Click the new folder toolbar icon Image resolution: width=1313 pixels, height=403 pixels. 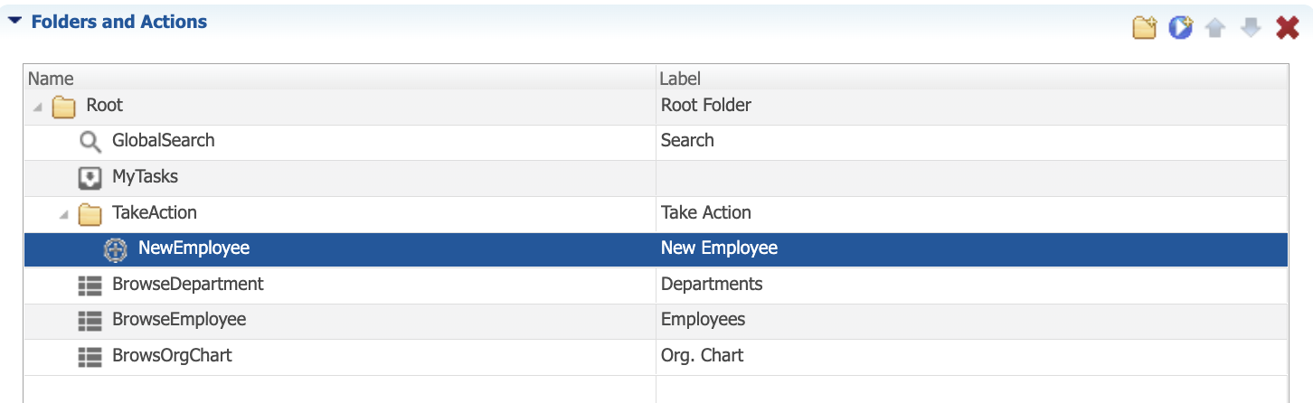[1145, 28]
